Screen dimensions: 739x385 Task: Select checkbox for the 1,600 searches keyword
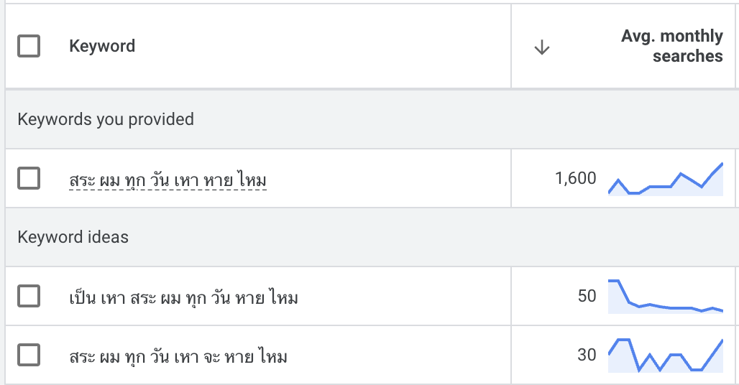click(29, 178)
